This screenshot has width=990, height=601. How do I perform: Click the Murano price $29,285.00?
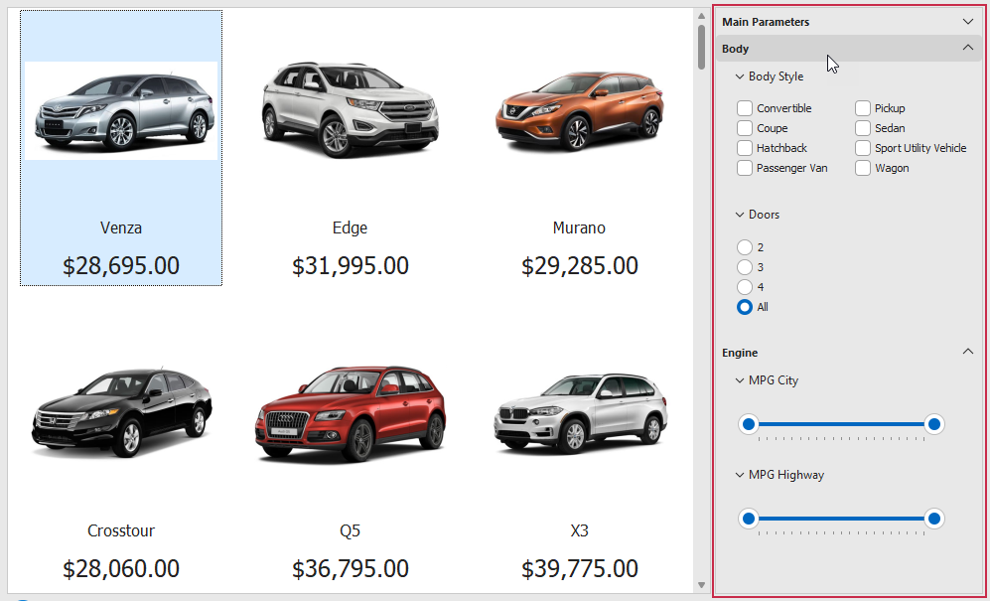[x=580, y=266]
